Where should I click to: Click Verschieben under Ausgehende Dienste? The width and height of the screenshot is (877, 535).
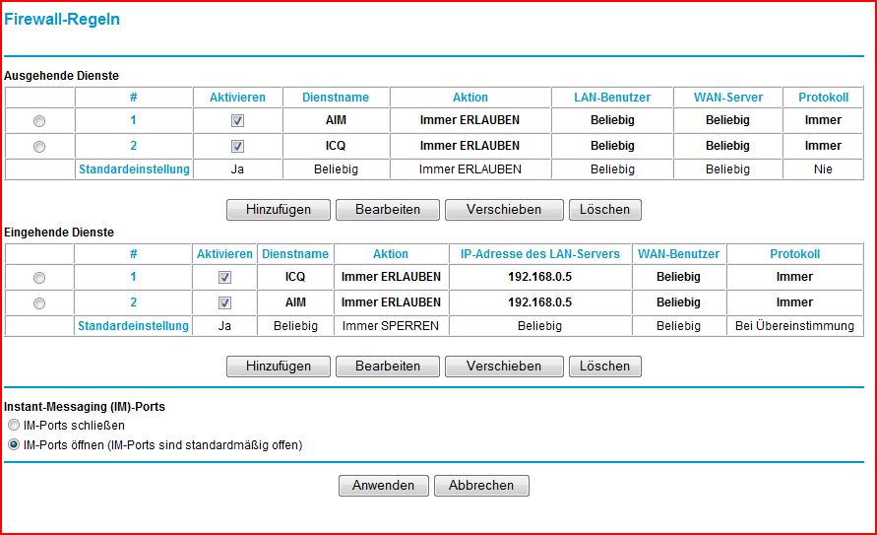pos(504,210)
